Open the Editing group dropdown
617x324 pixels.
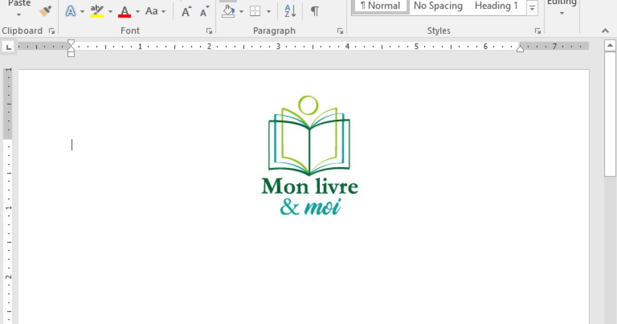coord(561,13)
